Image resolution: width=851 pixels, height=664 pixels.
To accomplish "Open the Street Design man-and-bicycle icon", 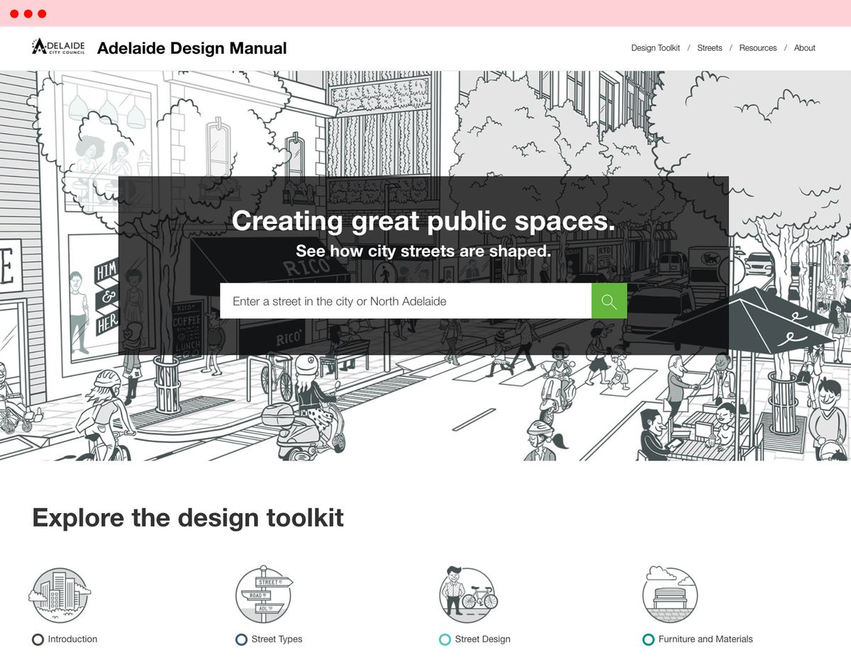I will [x=467, y=595].
